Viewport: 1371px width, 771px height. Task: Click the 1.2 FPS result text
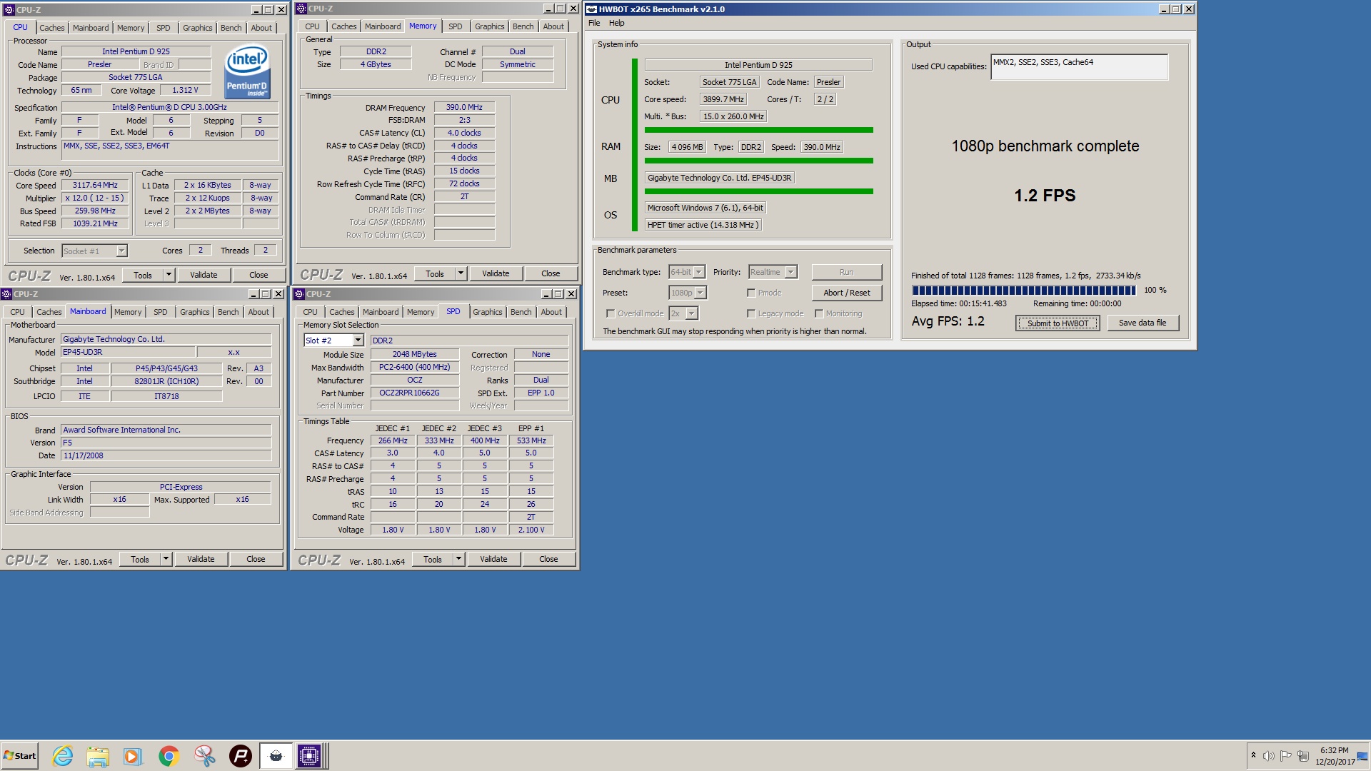point(1045,196)
